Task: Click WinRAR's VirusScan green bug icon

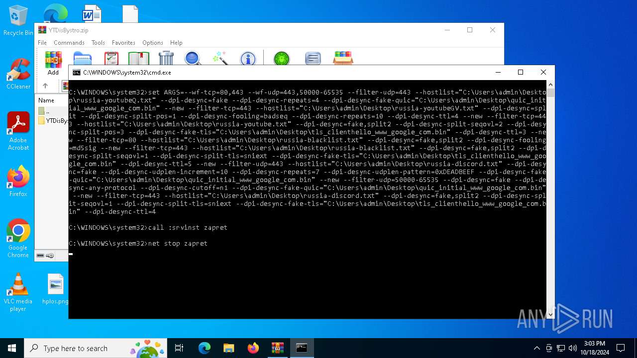Action: [x=282, y=58]
